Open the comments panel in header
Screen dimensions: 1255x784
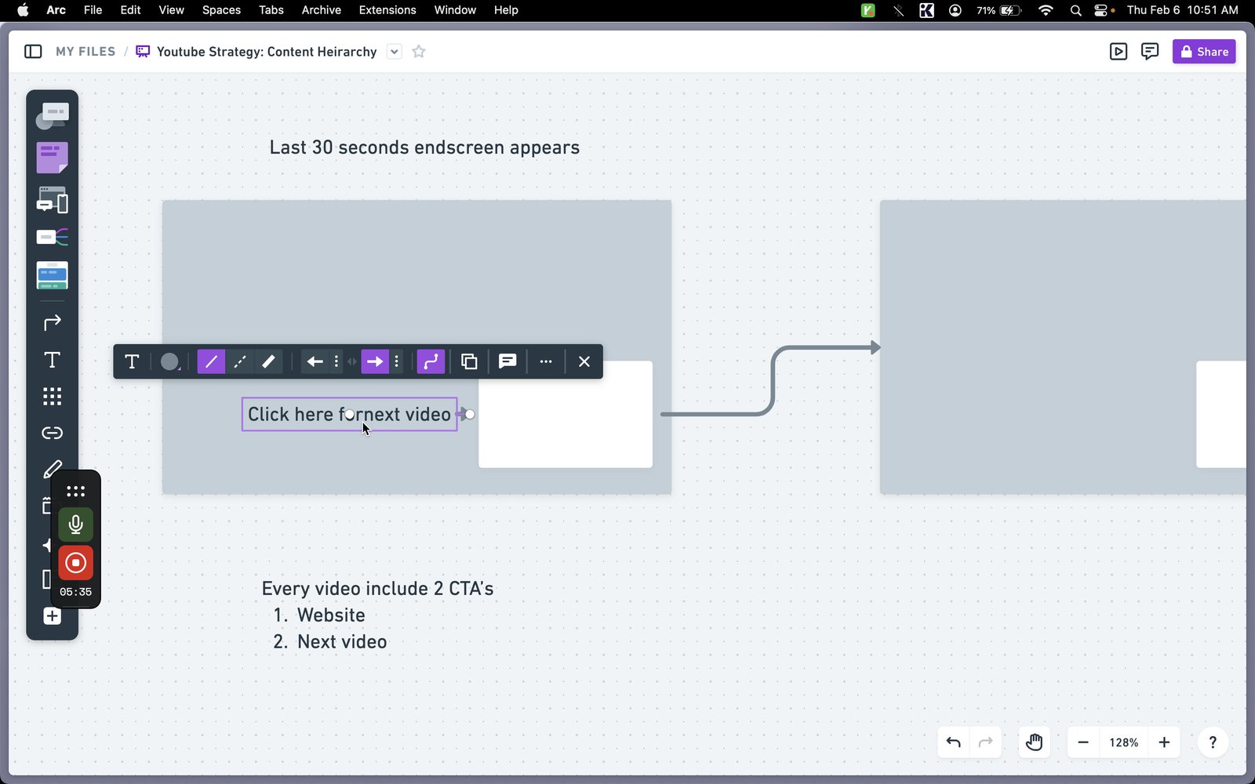1150,52
